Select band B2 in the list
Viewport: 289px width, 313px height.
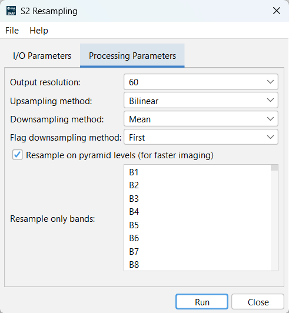(197, 185)
